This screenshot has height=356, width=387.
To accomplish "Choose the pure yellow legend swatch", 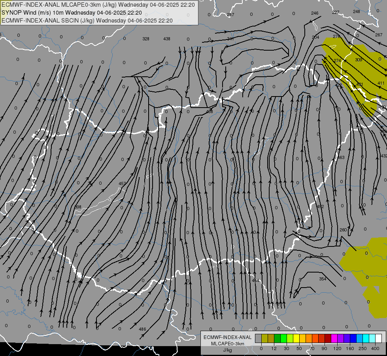I will pyautogui.click(x=296, y=338).
